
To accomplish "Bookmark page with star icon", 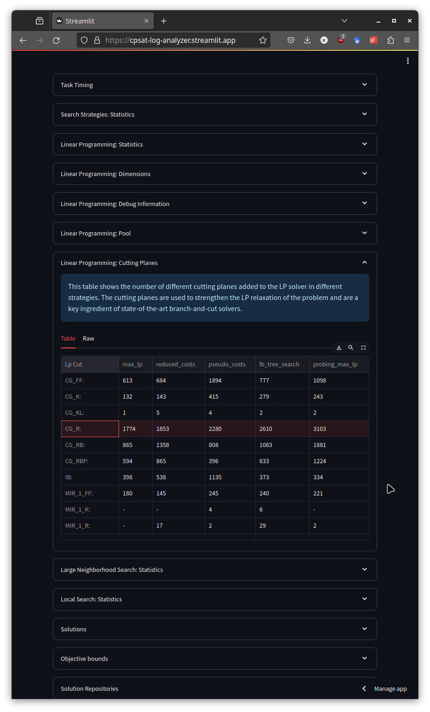I will pyautogui.click(x=263, y=40).
